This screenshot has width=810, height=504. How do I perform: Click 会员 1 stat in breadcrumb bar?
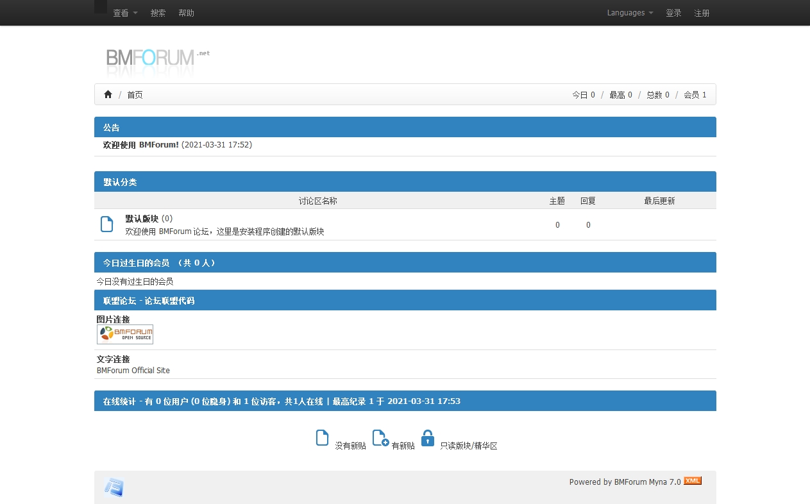pos(695,95)
